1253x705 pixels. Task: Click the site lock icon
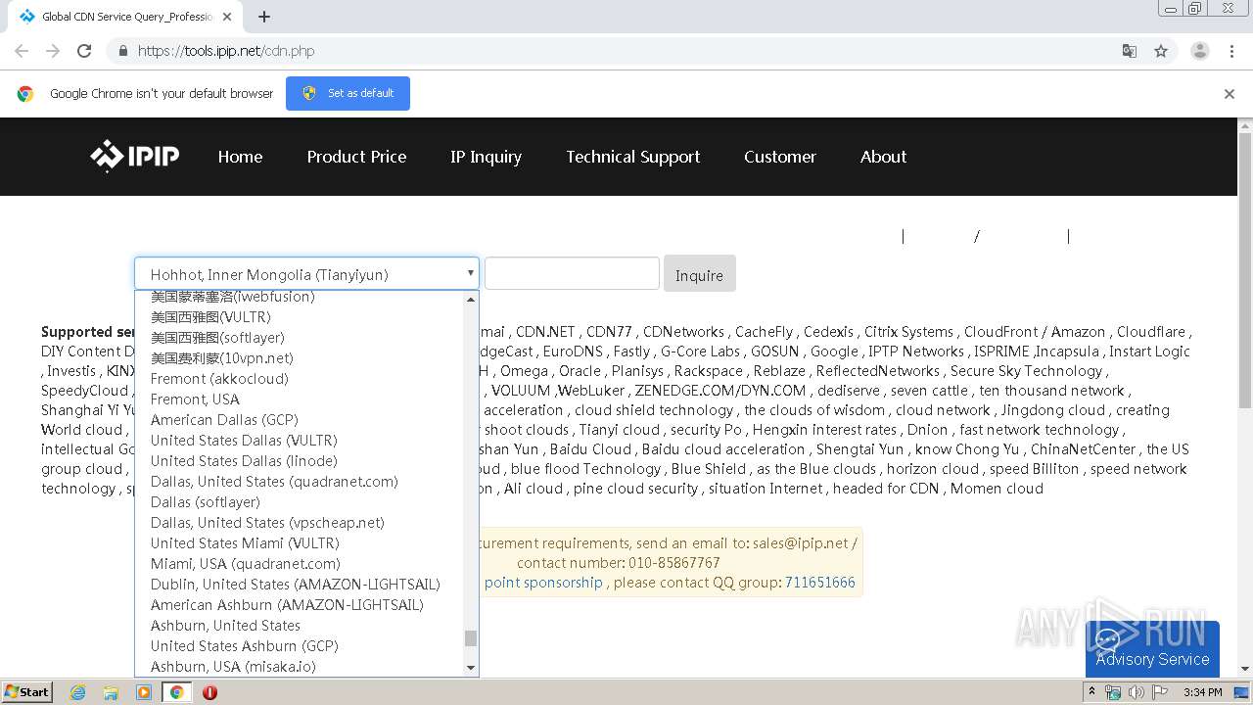[x=122, y=51]
